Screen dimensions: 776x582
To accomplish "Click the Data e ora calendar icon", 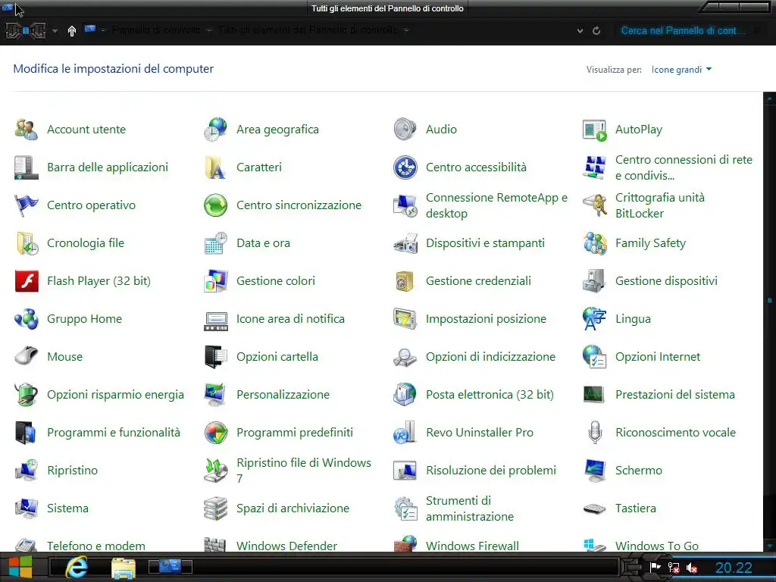I will 216,243.
